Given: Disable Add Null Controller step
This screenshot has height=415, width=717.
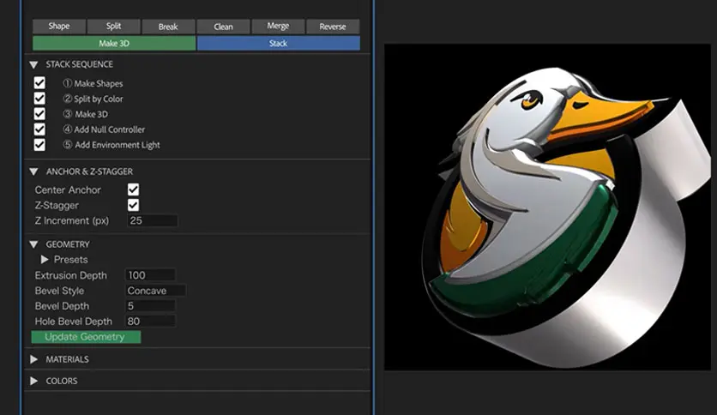Looking at the screenshot, I should click(39, 129).
